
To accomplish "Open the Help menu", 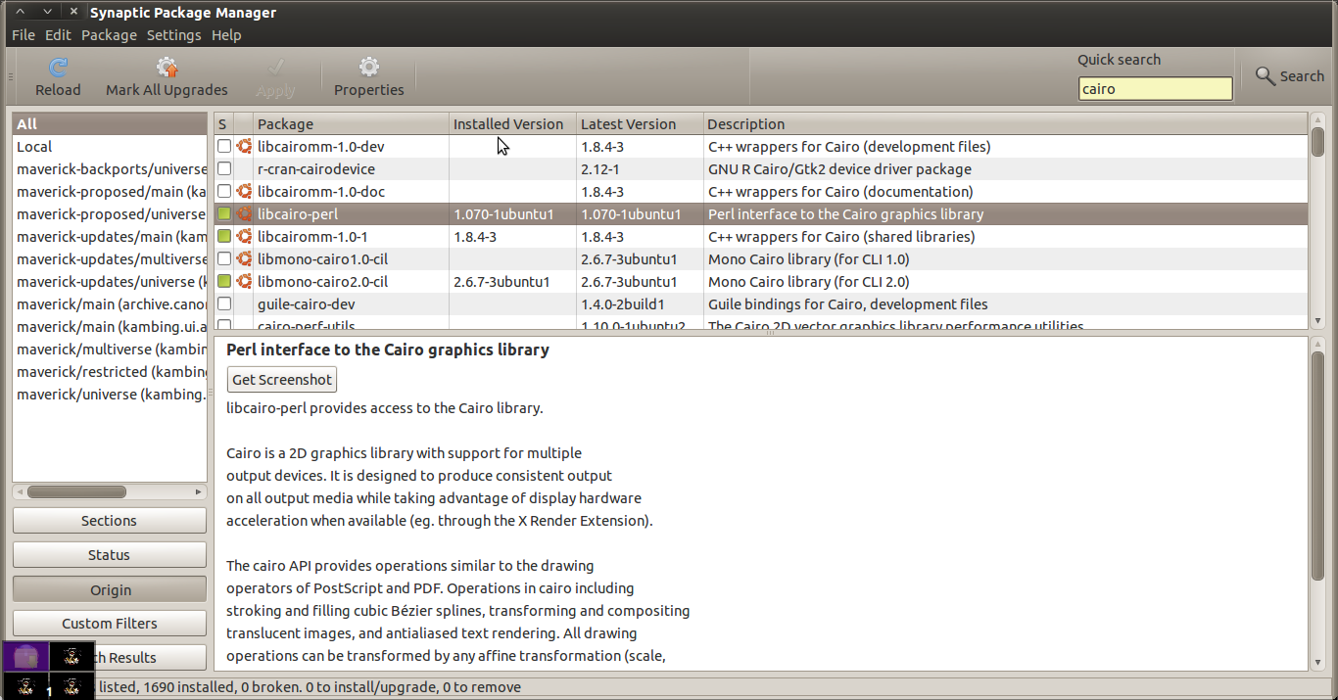I will [x=226, y=35].
